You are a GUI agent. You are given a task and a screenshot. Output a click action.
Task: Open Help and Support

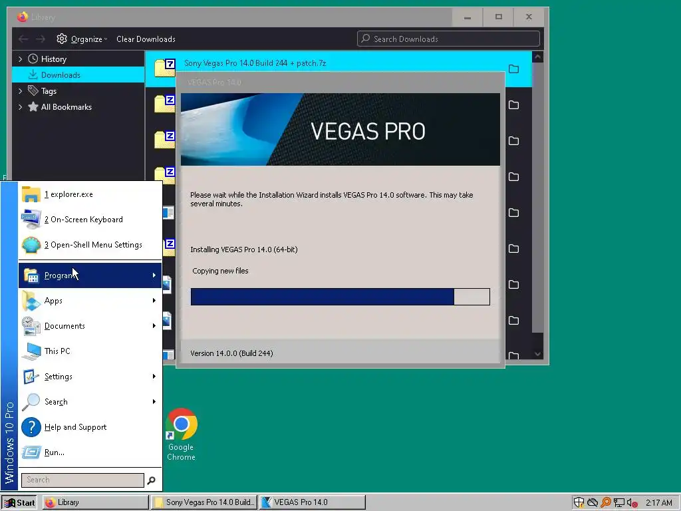coord(90,427)
